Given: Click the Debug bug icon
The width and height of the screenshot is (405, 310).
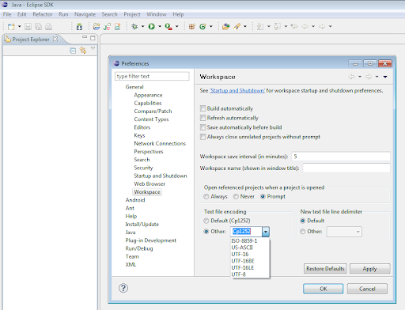Looking at the screenshot, I should [134, 27].
